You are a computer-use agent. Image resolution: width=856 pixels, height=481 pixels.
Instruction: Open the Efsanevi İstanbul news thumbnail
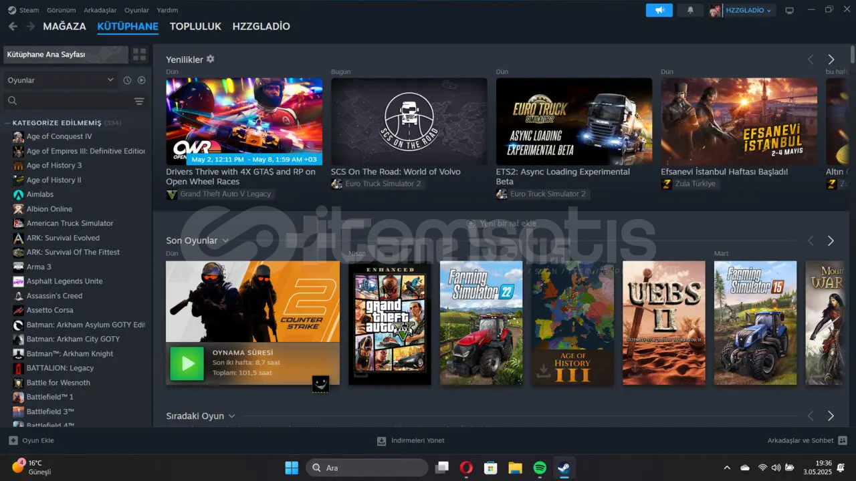(739, 122)
